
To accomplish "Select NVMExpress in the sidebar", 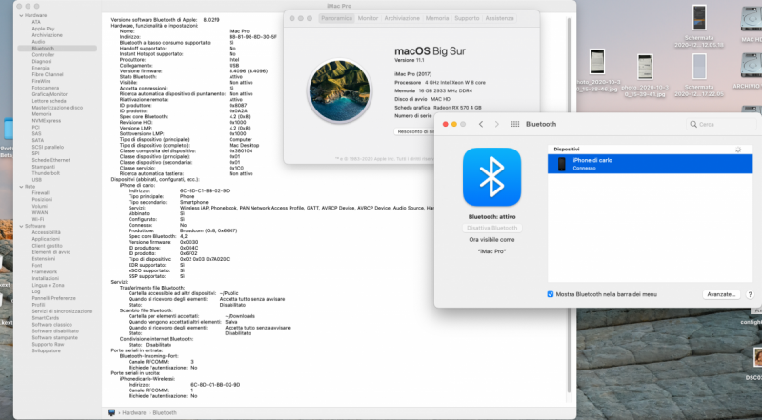I will tap(47, 121).
